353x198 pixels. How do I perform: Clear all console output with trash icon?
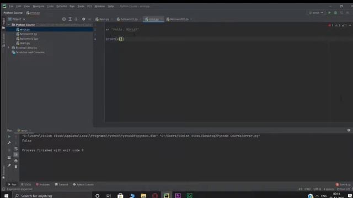tap(16, 167)
